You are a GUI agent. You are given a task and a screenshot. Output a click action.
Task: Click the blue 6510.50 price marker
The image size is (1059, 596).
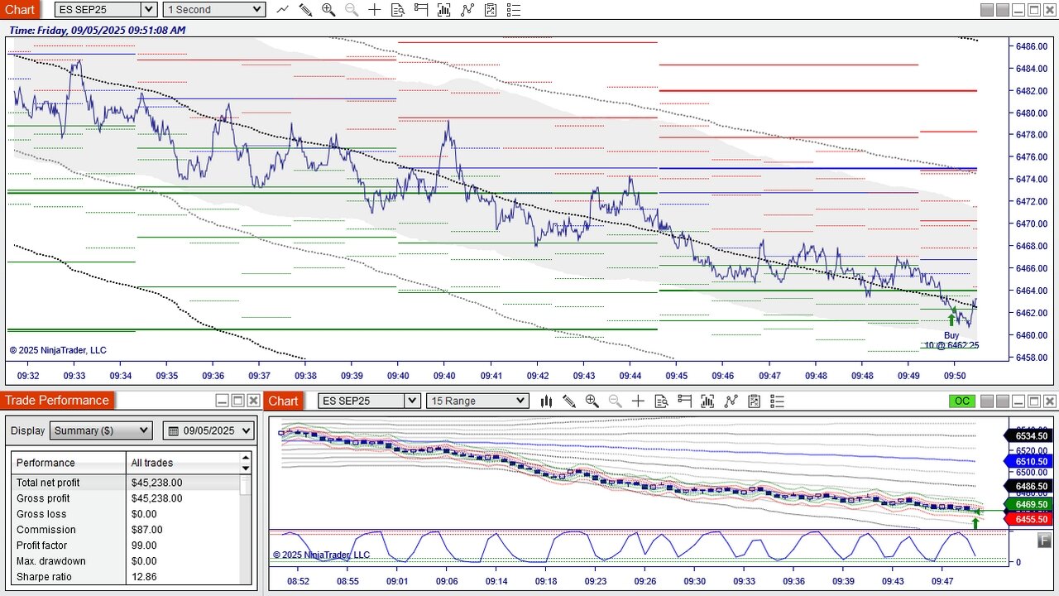pos(1028,461)
